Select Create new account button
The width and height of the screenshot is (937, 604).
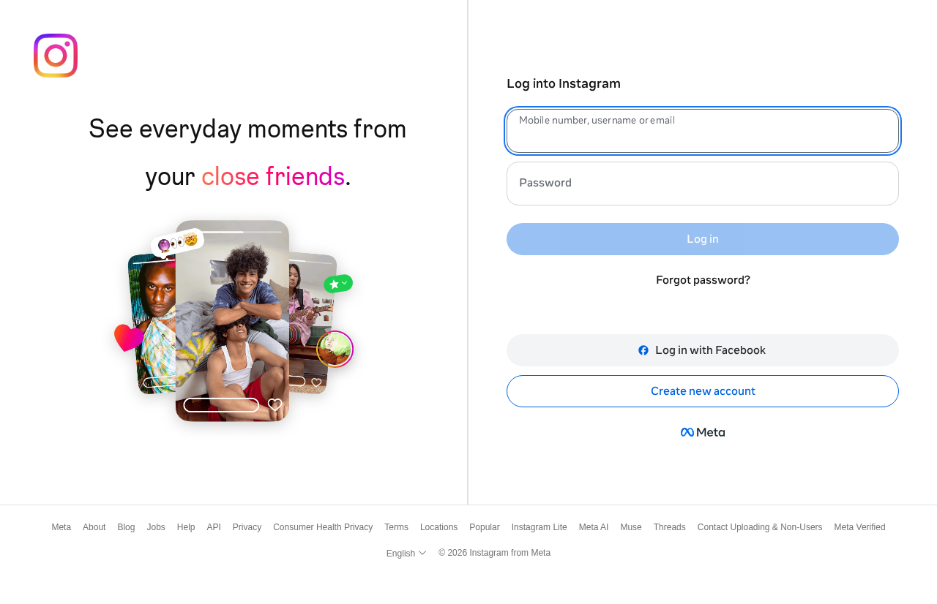point(703,391)
